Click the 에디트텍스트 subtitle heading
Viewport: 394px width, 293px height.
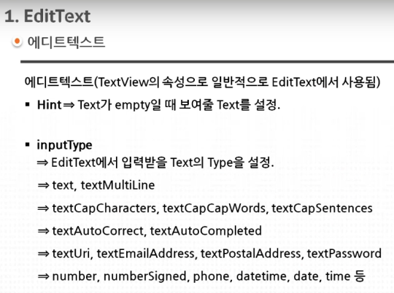[x=66, y=42]
